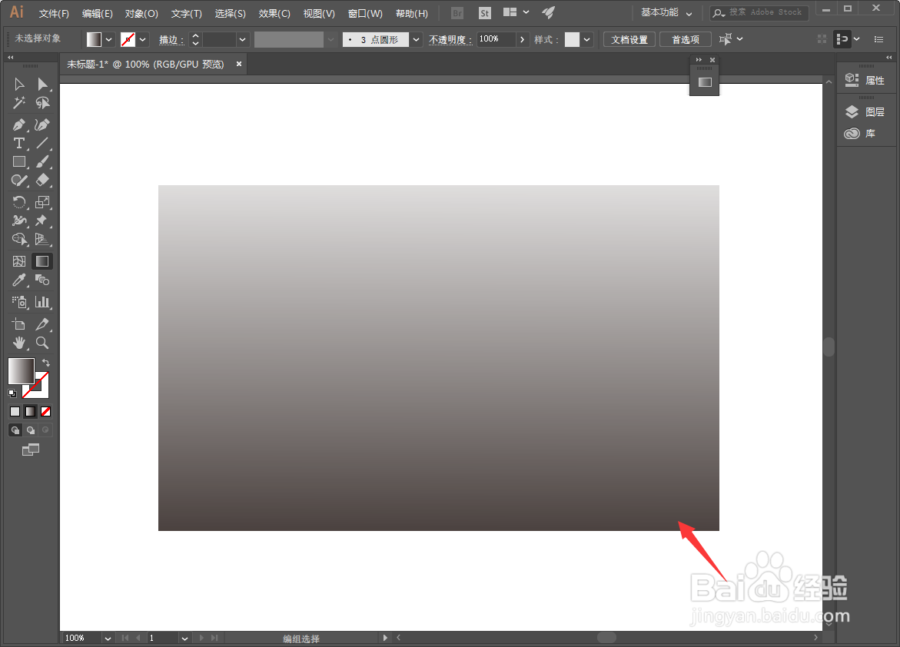Screen dimensions: 900x647
Task: Activate the Hand tool
Action: [19, 343]
